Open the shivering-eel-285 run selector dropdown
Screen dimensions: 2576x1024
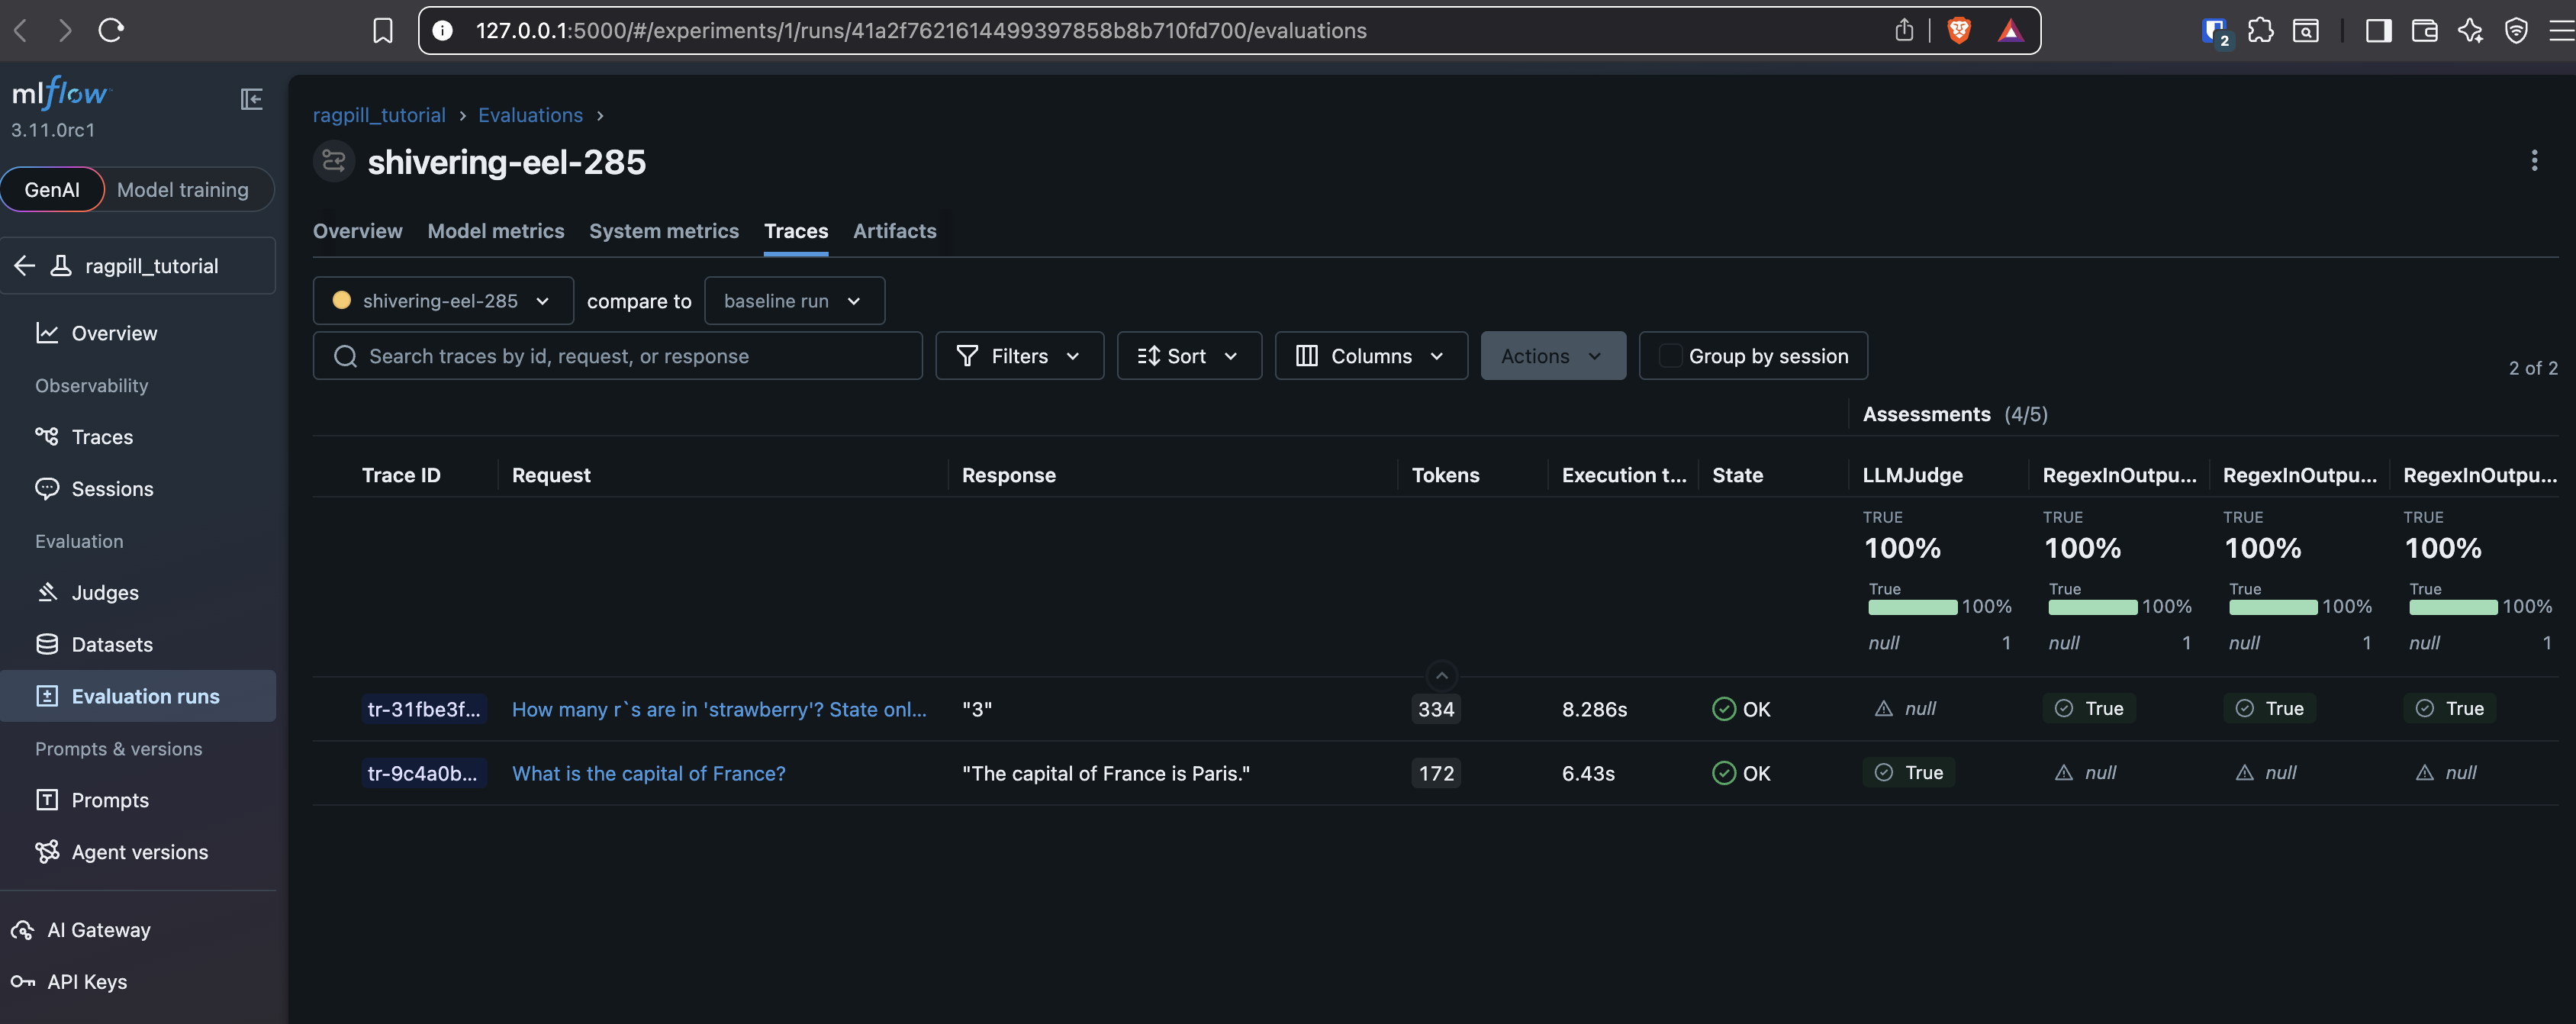(x=443, y=301)
